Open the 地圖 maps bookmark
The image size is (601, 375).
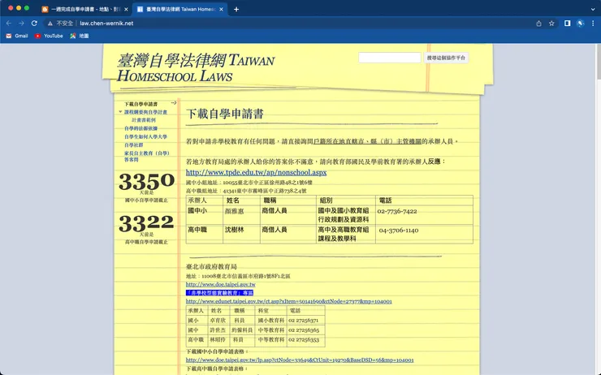(x=80, y=36)
